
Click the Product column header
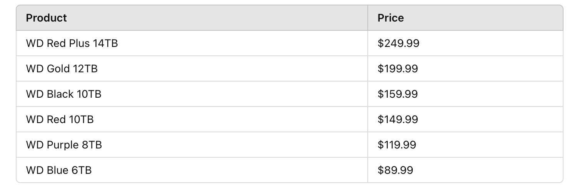pyautogui.click(x=192, y=18)
